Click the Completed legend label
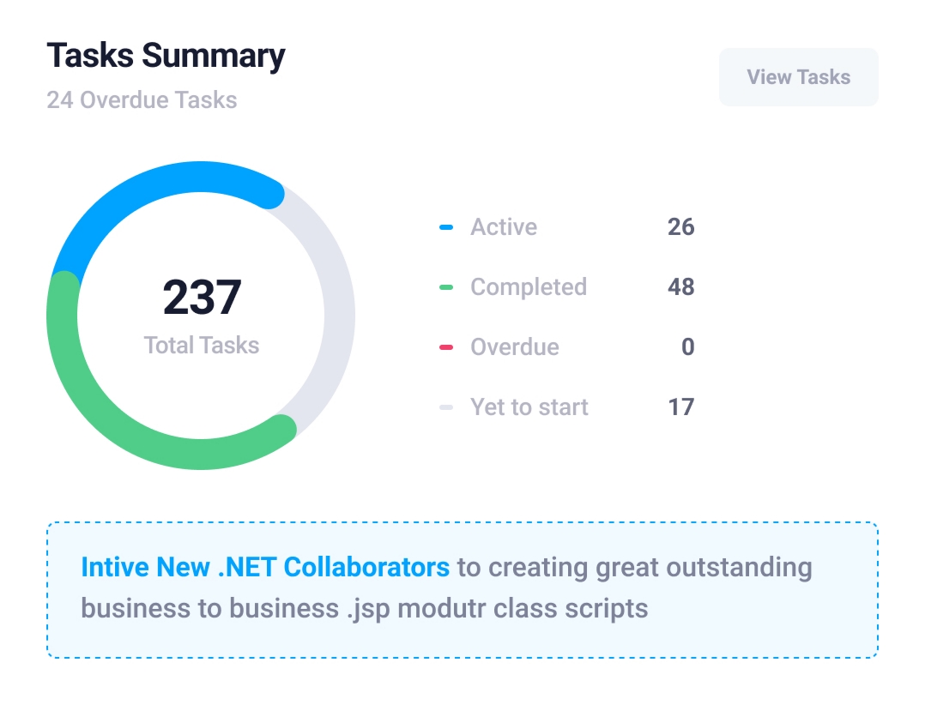Screen dimensions: 925x705 [529, 287]
